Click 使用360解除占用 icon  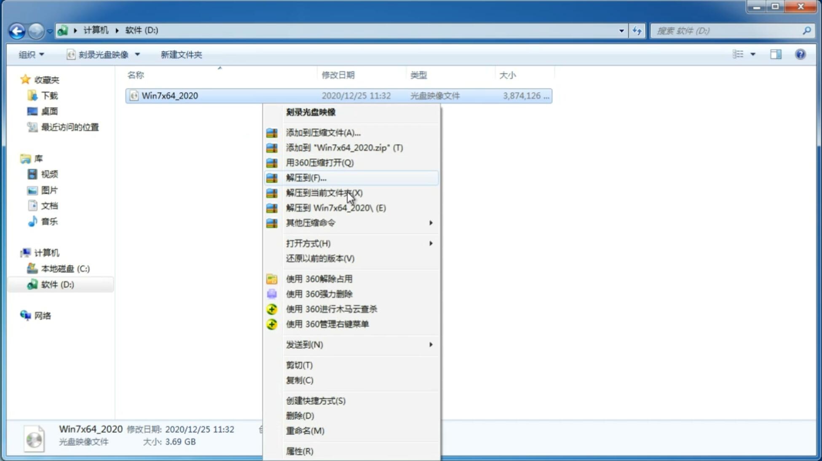click(x=272, y=279)
